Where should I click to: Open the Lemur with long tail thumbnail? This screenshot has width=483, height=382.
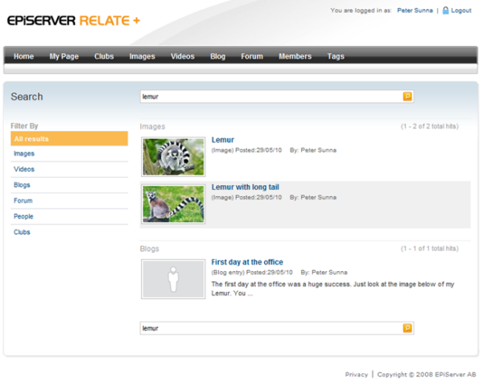173,203
